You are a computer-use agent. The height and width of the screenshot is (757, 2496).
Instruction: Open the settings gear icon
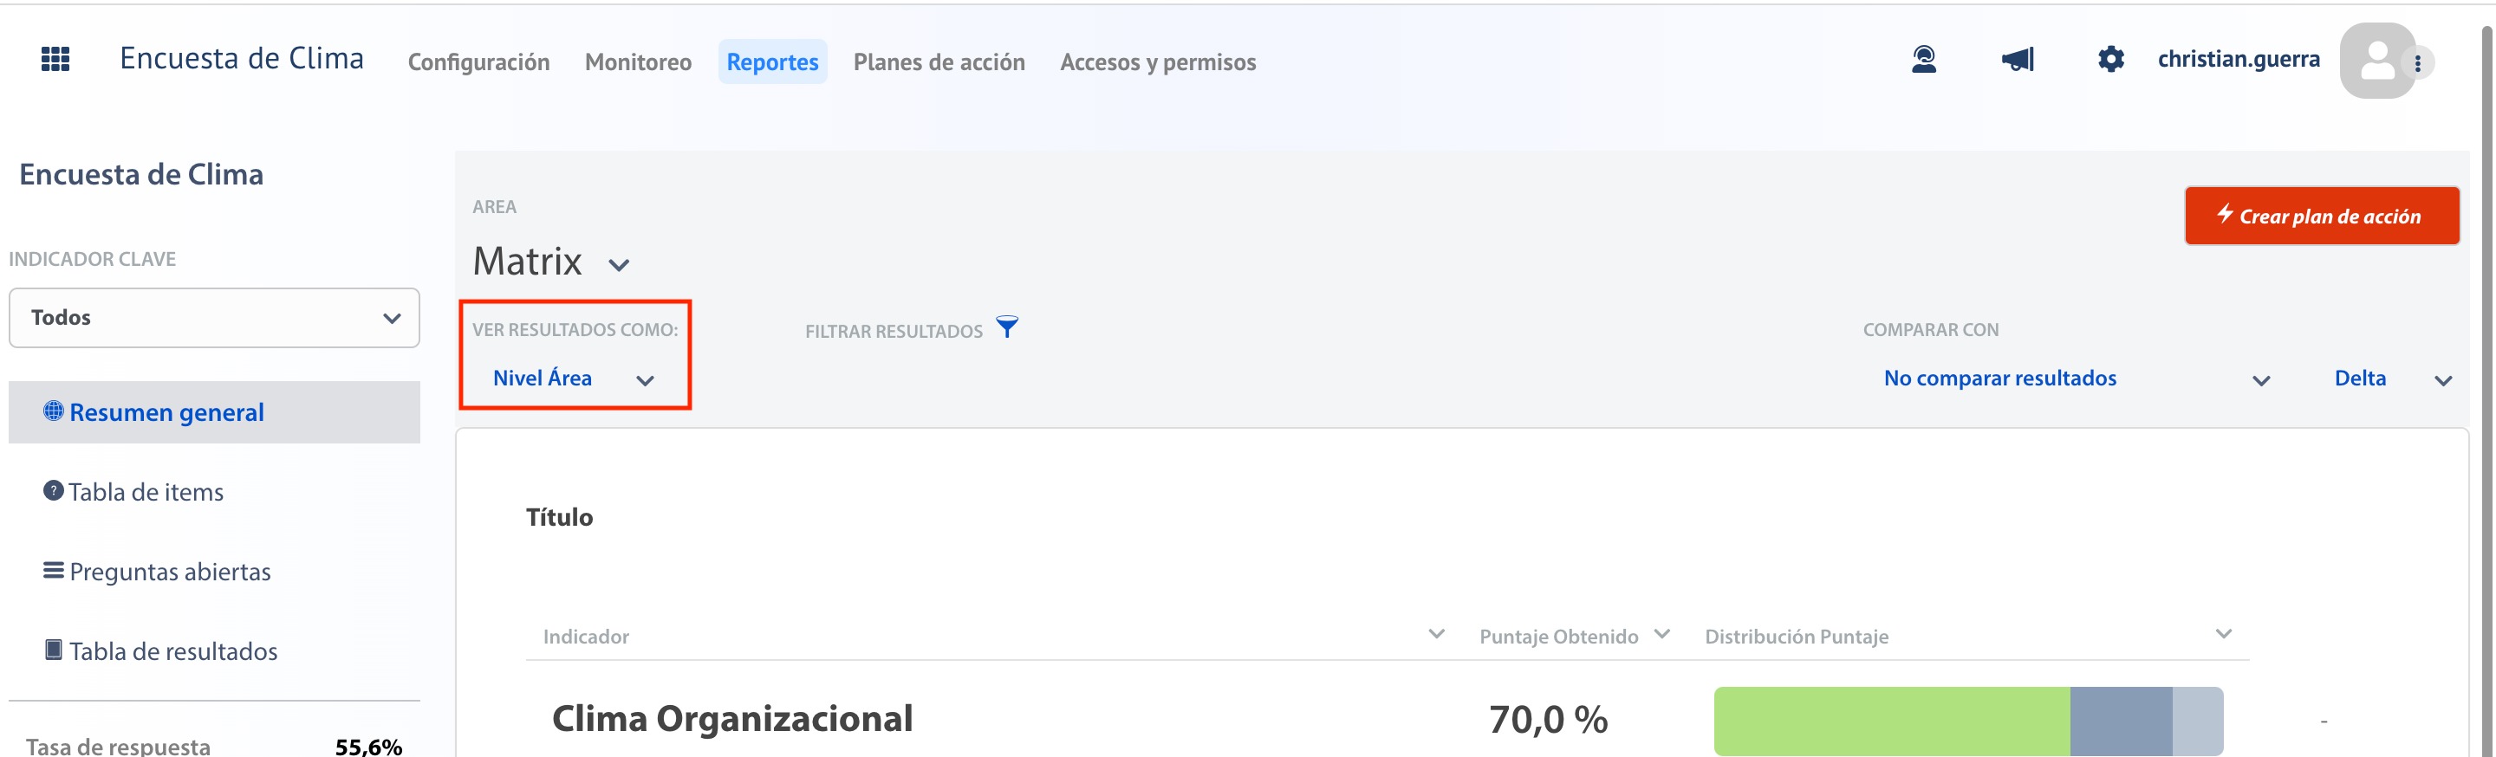tap(2110, 60)
